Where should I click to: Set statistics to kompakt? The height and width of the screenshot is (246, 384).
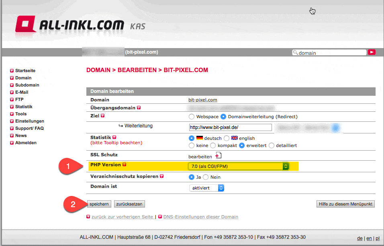coord(213,145)
